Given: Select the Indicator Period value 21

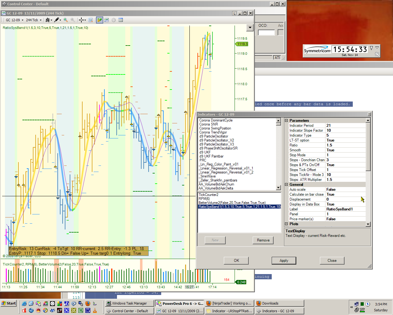Looking at the screenshot, I should (345, 126).
